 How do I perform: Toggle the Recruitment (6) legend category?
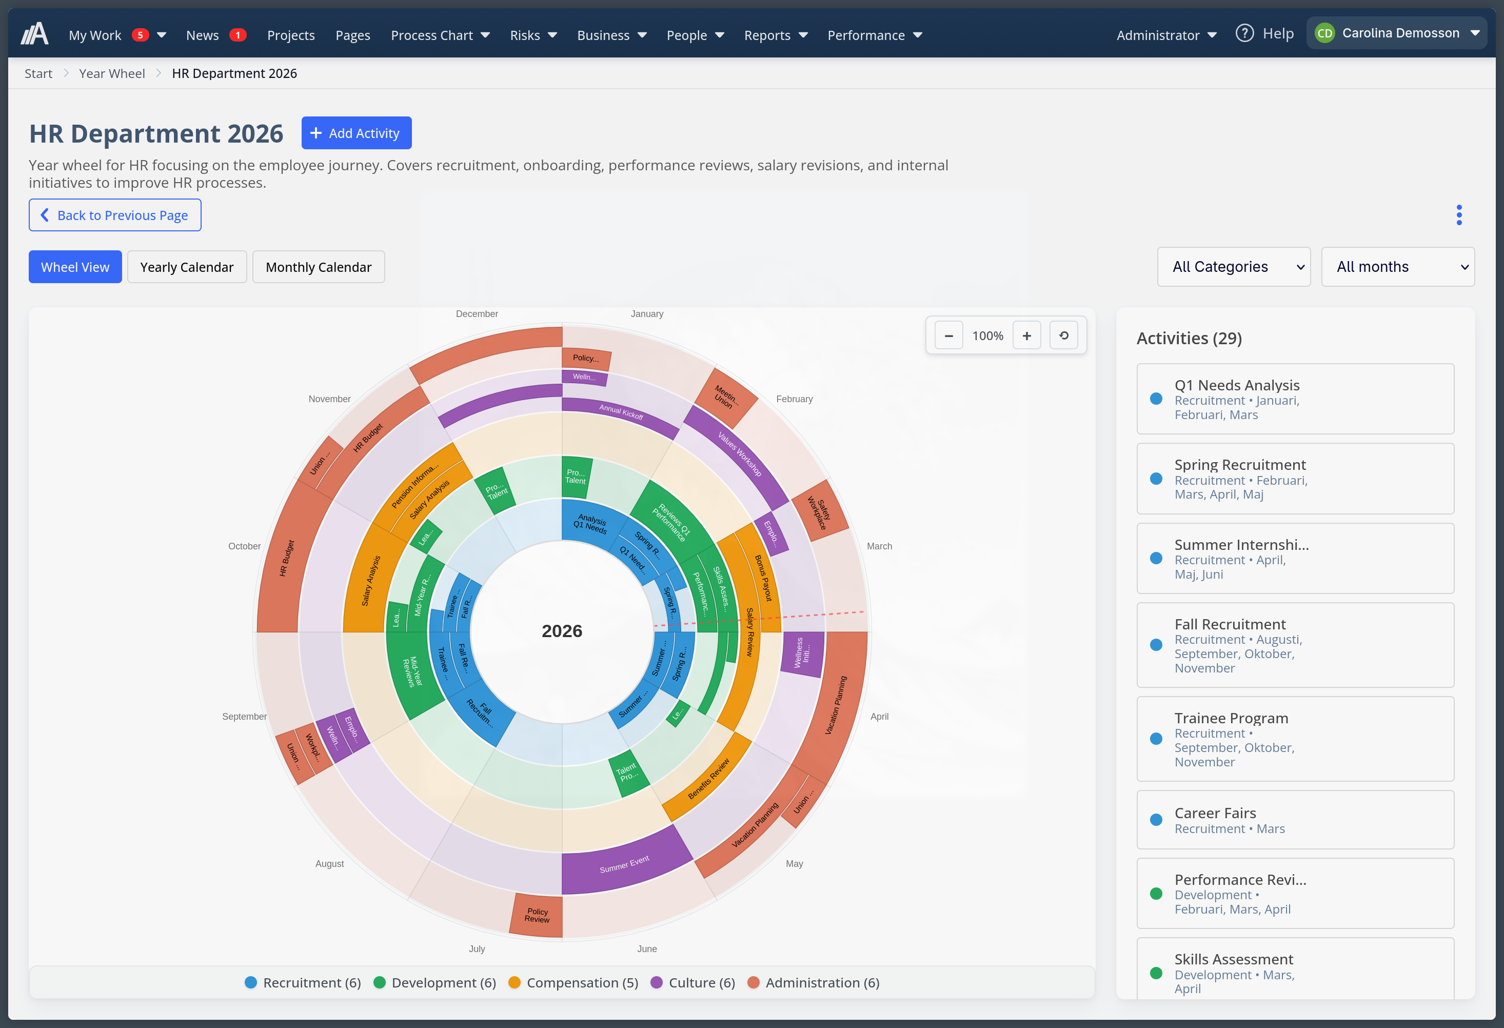[x=302, y=982]
